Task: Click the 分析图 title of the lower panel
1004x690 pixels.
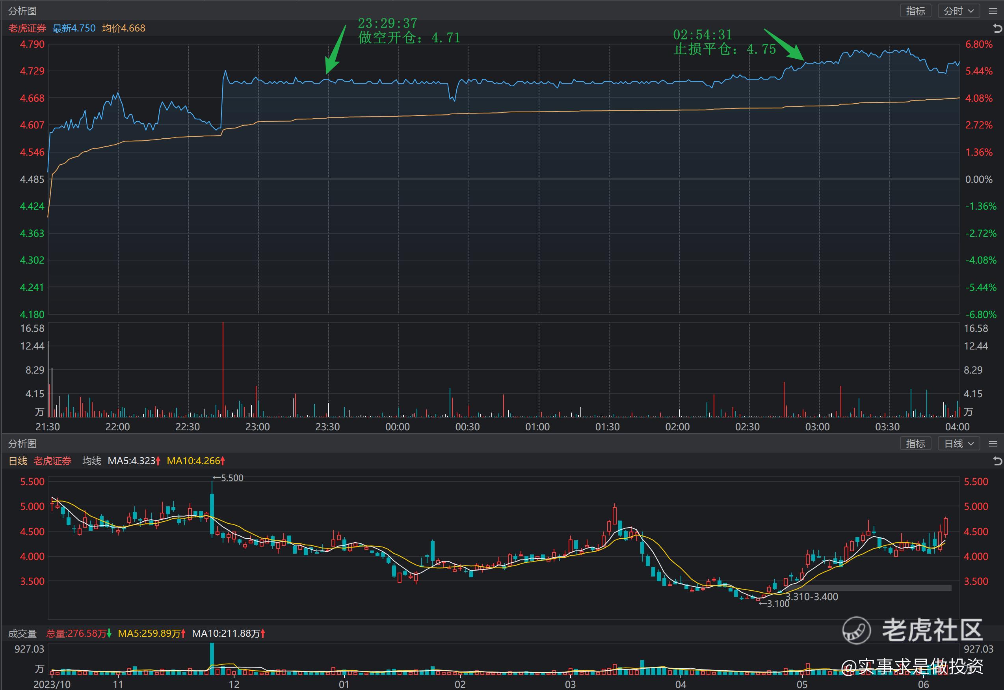Action: tap(22, 444)
